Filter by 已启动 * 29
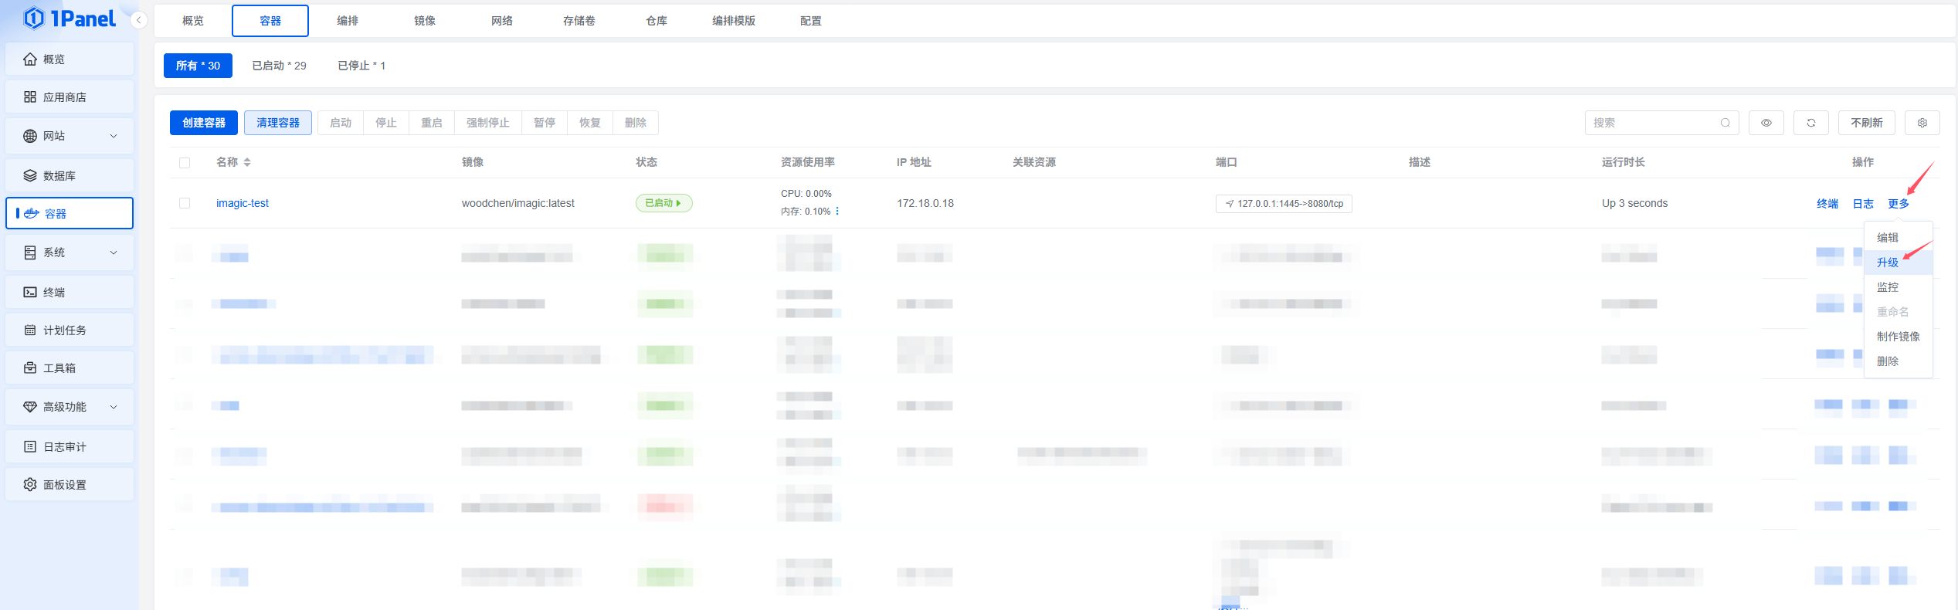This screenshot has height=610, width=1958. pos(279,66)
